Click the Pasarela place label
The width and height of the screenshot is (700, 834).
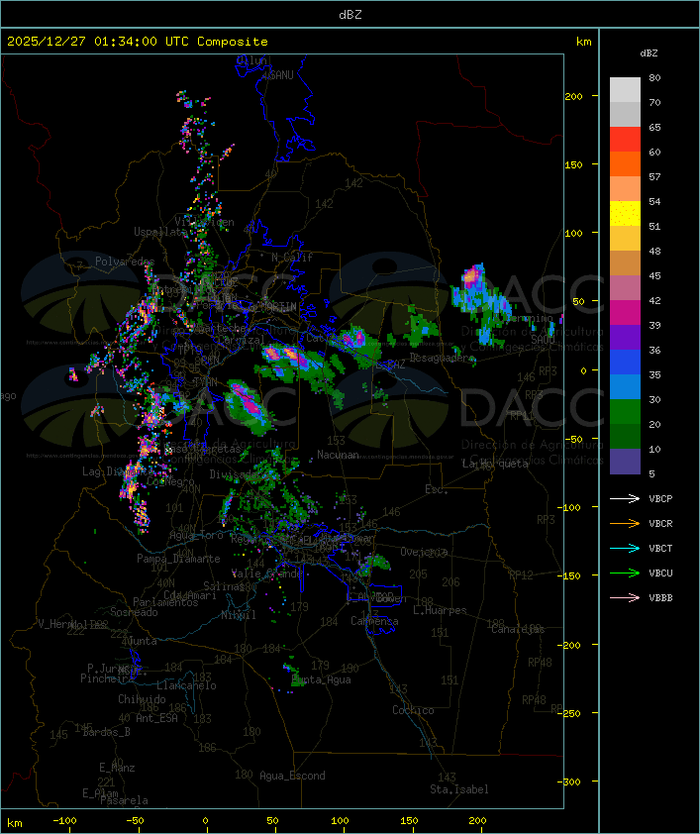pyautogui.click(x=124, y=800)
